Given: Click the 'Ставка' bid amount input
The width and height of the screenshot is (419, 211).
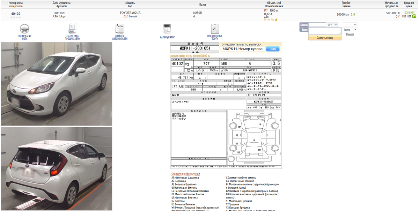Looking at the screenshot, I should pos(317,25).
